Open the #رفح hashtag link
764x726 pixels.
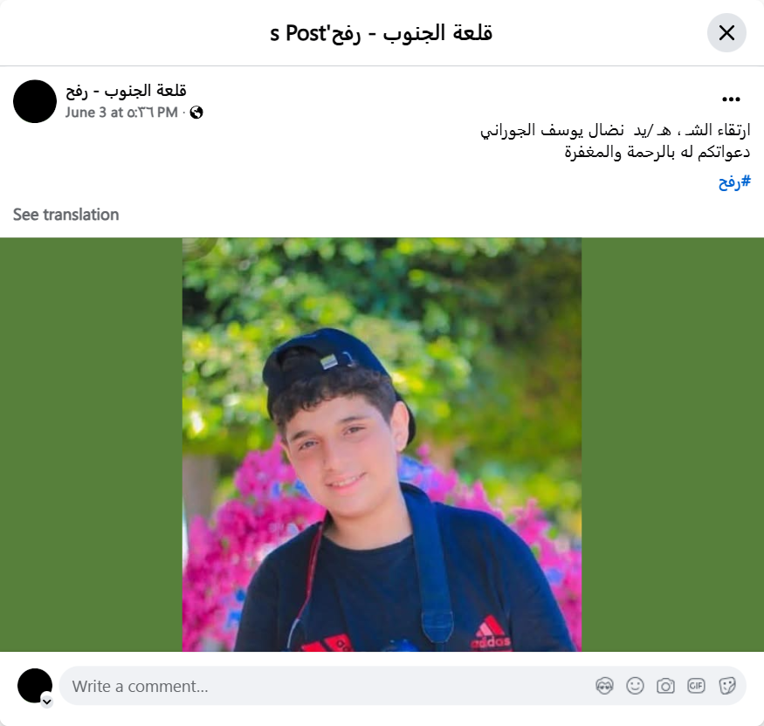pyautogui.click(x=734, y=182)
